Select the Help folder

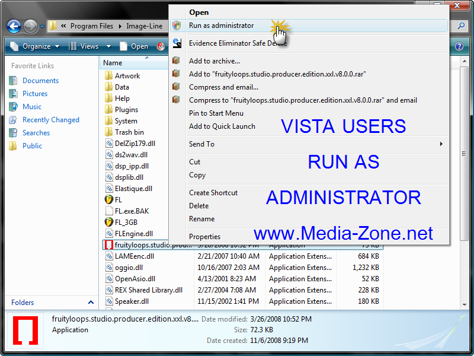pyautogui.click(x=122, y=98)
